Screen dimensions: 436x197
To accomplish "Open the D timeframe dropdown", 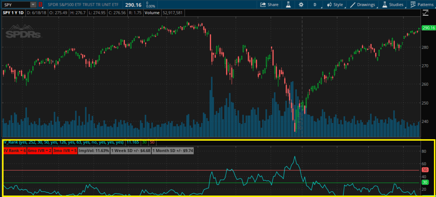I will point(315,5).
